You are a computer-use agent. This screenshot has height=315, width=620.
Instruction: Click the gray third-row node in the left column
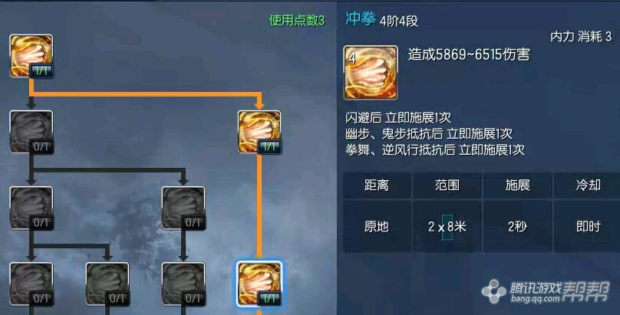click(31, 208)
